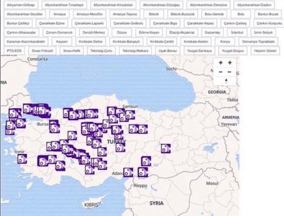Click the Kırıkkale-Çerikli button
284x216 pixels.
coord(162,41)
